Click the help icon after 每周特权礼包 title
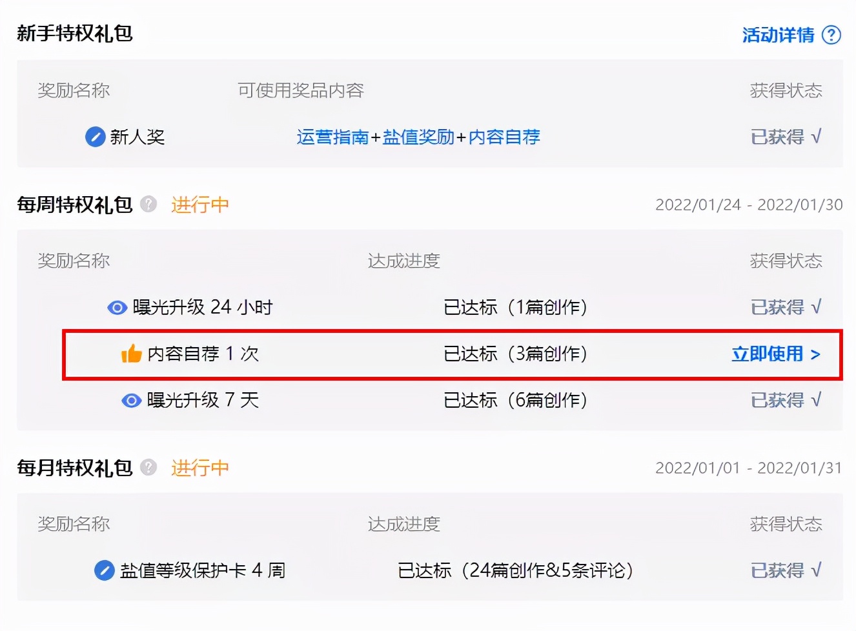Image resolution: width=856 pixels, height=631 pixels. [148, 205]
